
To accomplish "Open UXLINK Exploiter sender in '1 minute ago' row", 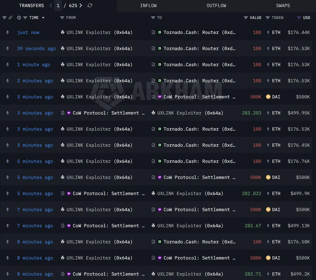I will 100,65.
